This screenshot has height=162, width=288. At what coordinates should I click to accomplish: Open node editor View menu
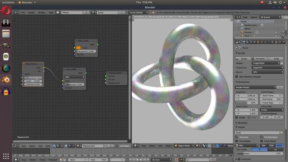click(24, 146)
